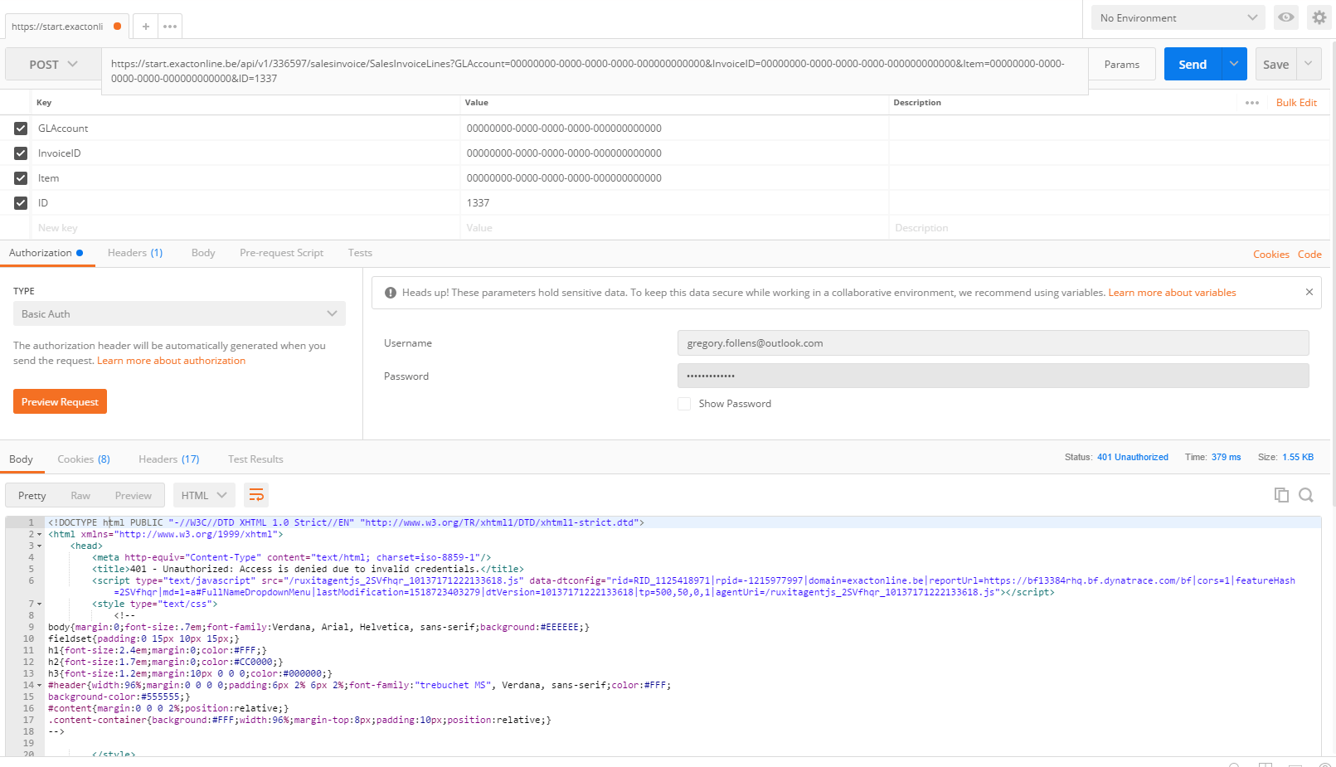The height and width of the screenshot is (767, 1336).
Task: Open response Headers (17) tab
Action: pyautogui.click(x=169, y=459)
